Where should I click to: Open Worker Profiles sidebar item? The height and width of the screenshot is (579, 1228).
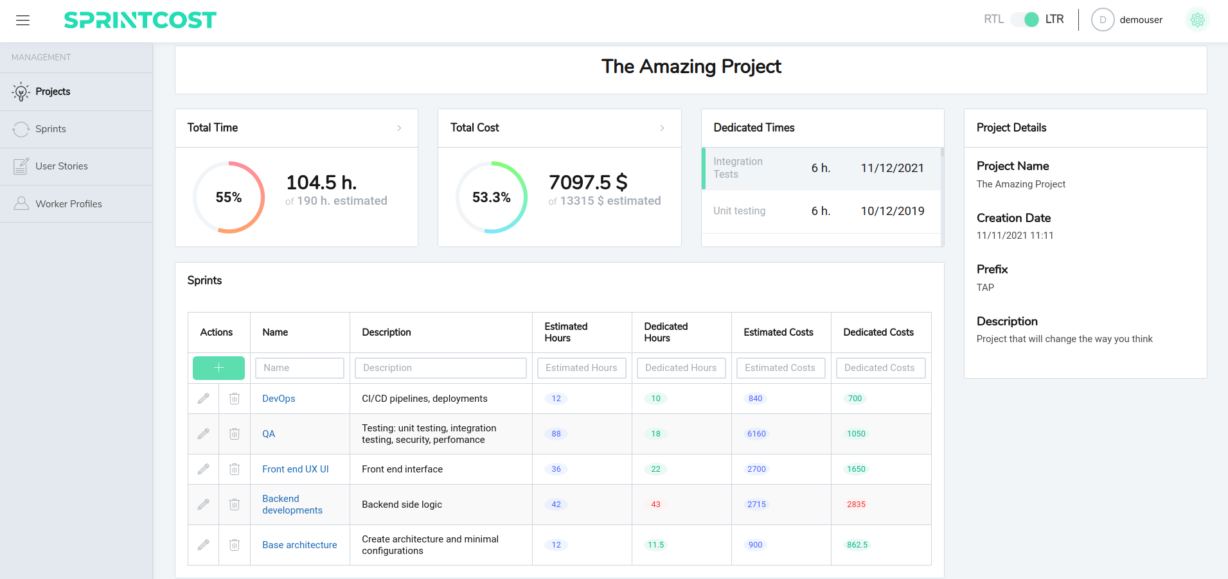68,204
